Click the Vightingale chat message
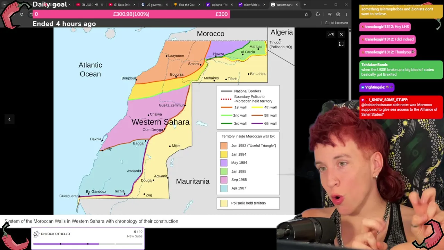 pos(377,87)
